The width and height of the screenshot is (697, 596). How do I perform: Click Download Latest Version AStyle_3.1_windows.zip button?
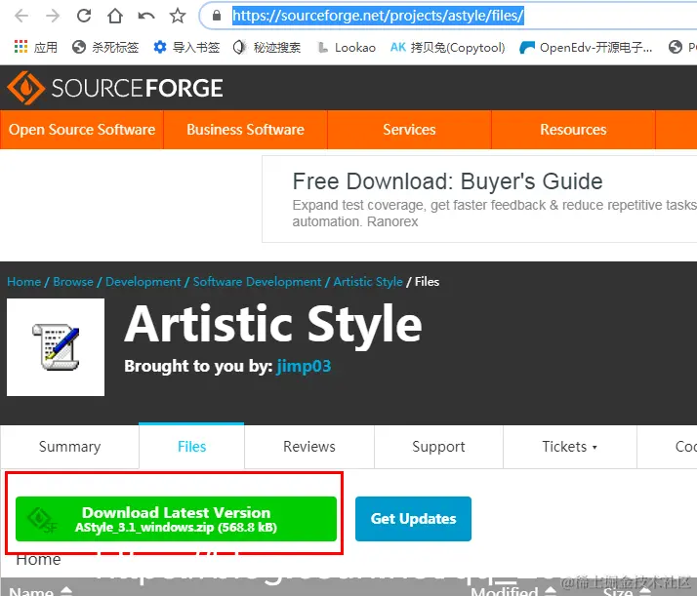(176, 519)
